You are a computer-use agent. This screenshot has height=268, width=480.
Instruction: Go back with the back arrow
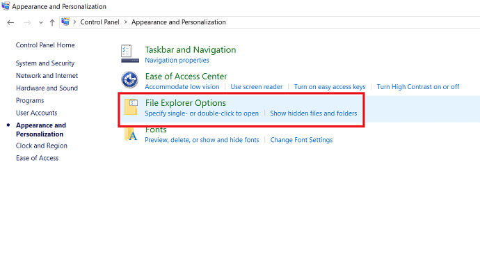(10, 22)
